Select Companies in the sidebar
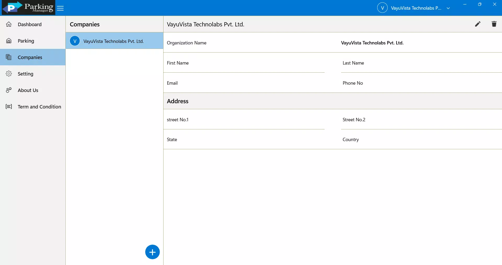 (33, 57)
